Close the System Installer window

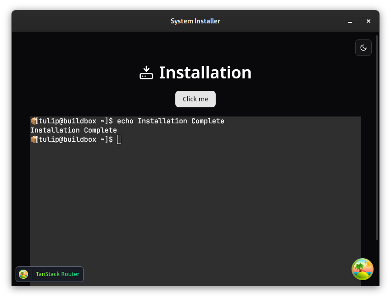coord(369,21)
